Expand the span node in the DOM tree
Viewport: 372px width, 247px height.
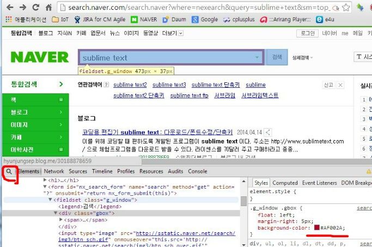tap(61, 220)
